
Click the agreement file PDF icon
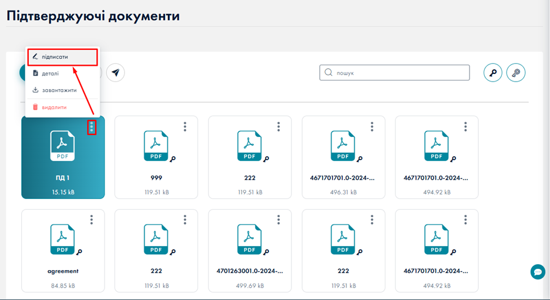point(62,239)
